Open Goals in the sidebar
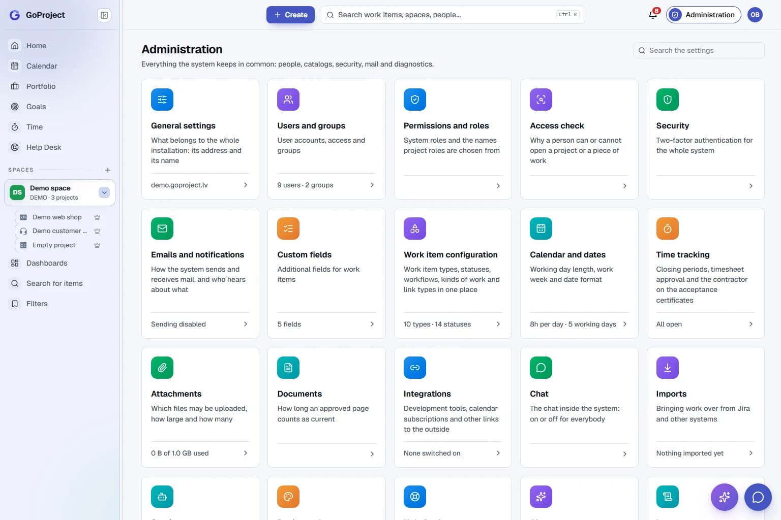 (x=60, y=107)
